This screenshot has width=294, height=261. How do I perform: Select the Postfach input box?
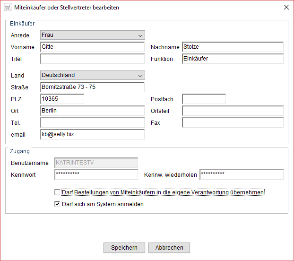pyautogui.click(x=204, y=99)
